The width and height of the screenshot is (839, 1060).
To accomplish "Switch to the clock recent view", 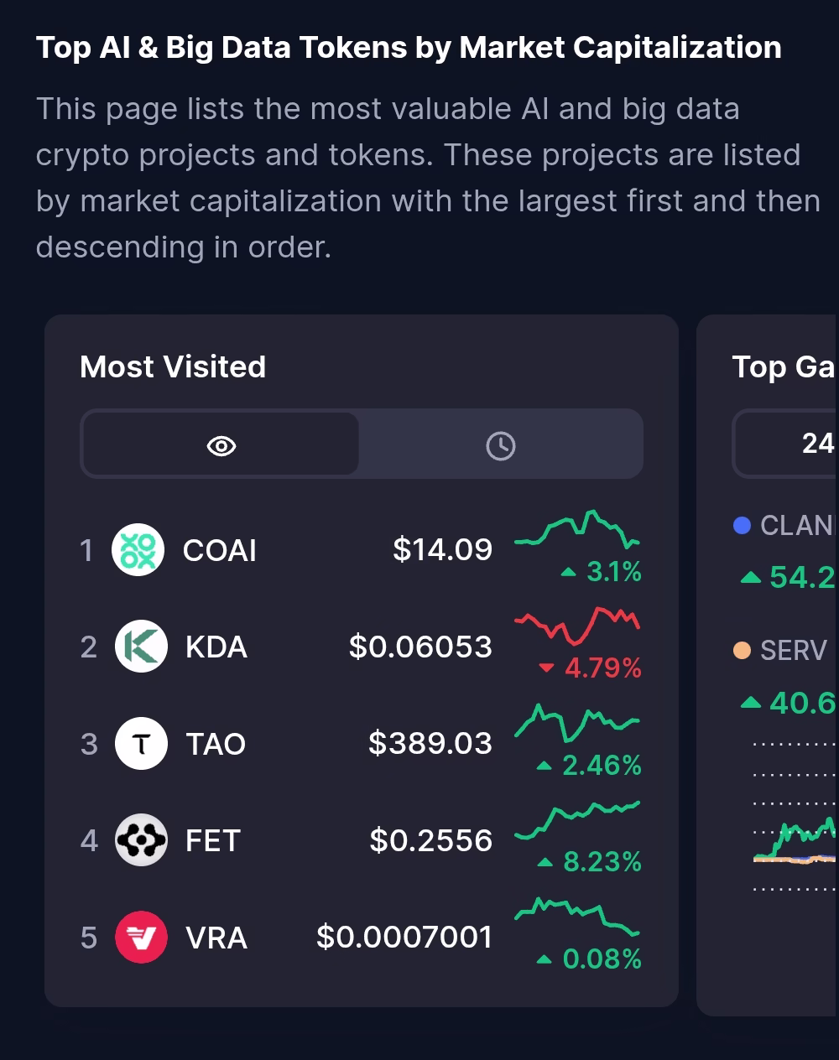I will pyautogui.click(x=501, y=445).
